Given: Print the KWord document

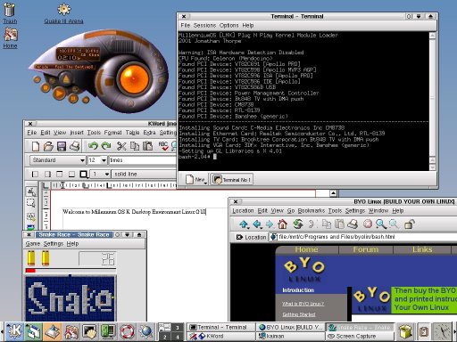Looking at the screenshot, I should [74, 146].
